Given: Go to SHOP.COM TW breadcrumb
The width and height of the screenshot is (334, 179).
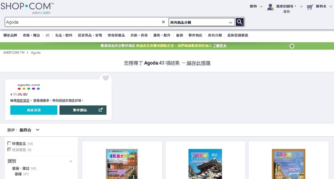Looking at the screenshot, I should pyautogui.click(x=14, y=53).
